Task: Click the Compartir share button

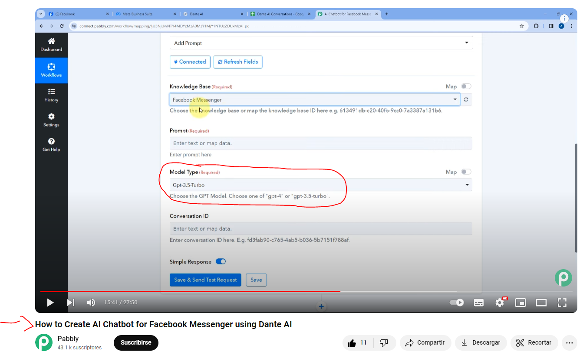Action: point(425,343)
